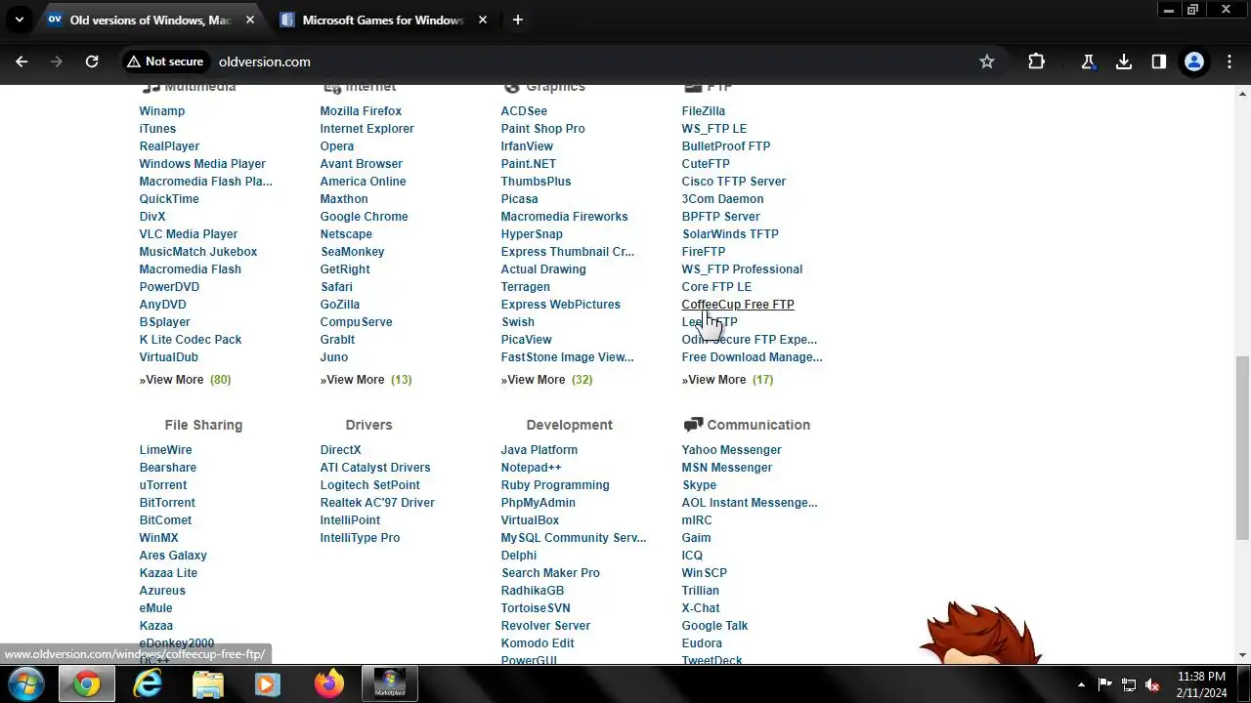
Task: Open the Windows Start button
Action: (x=25, y=684)
